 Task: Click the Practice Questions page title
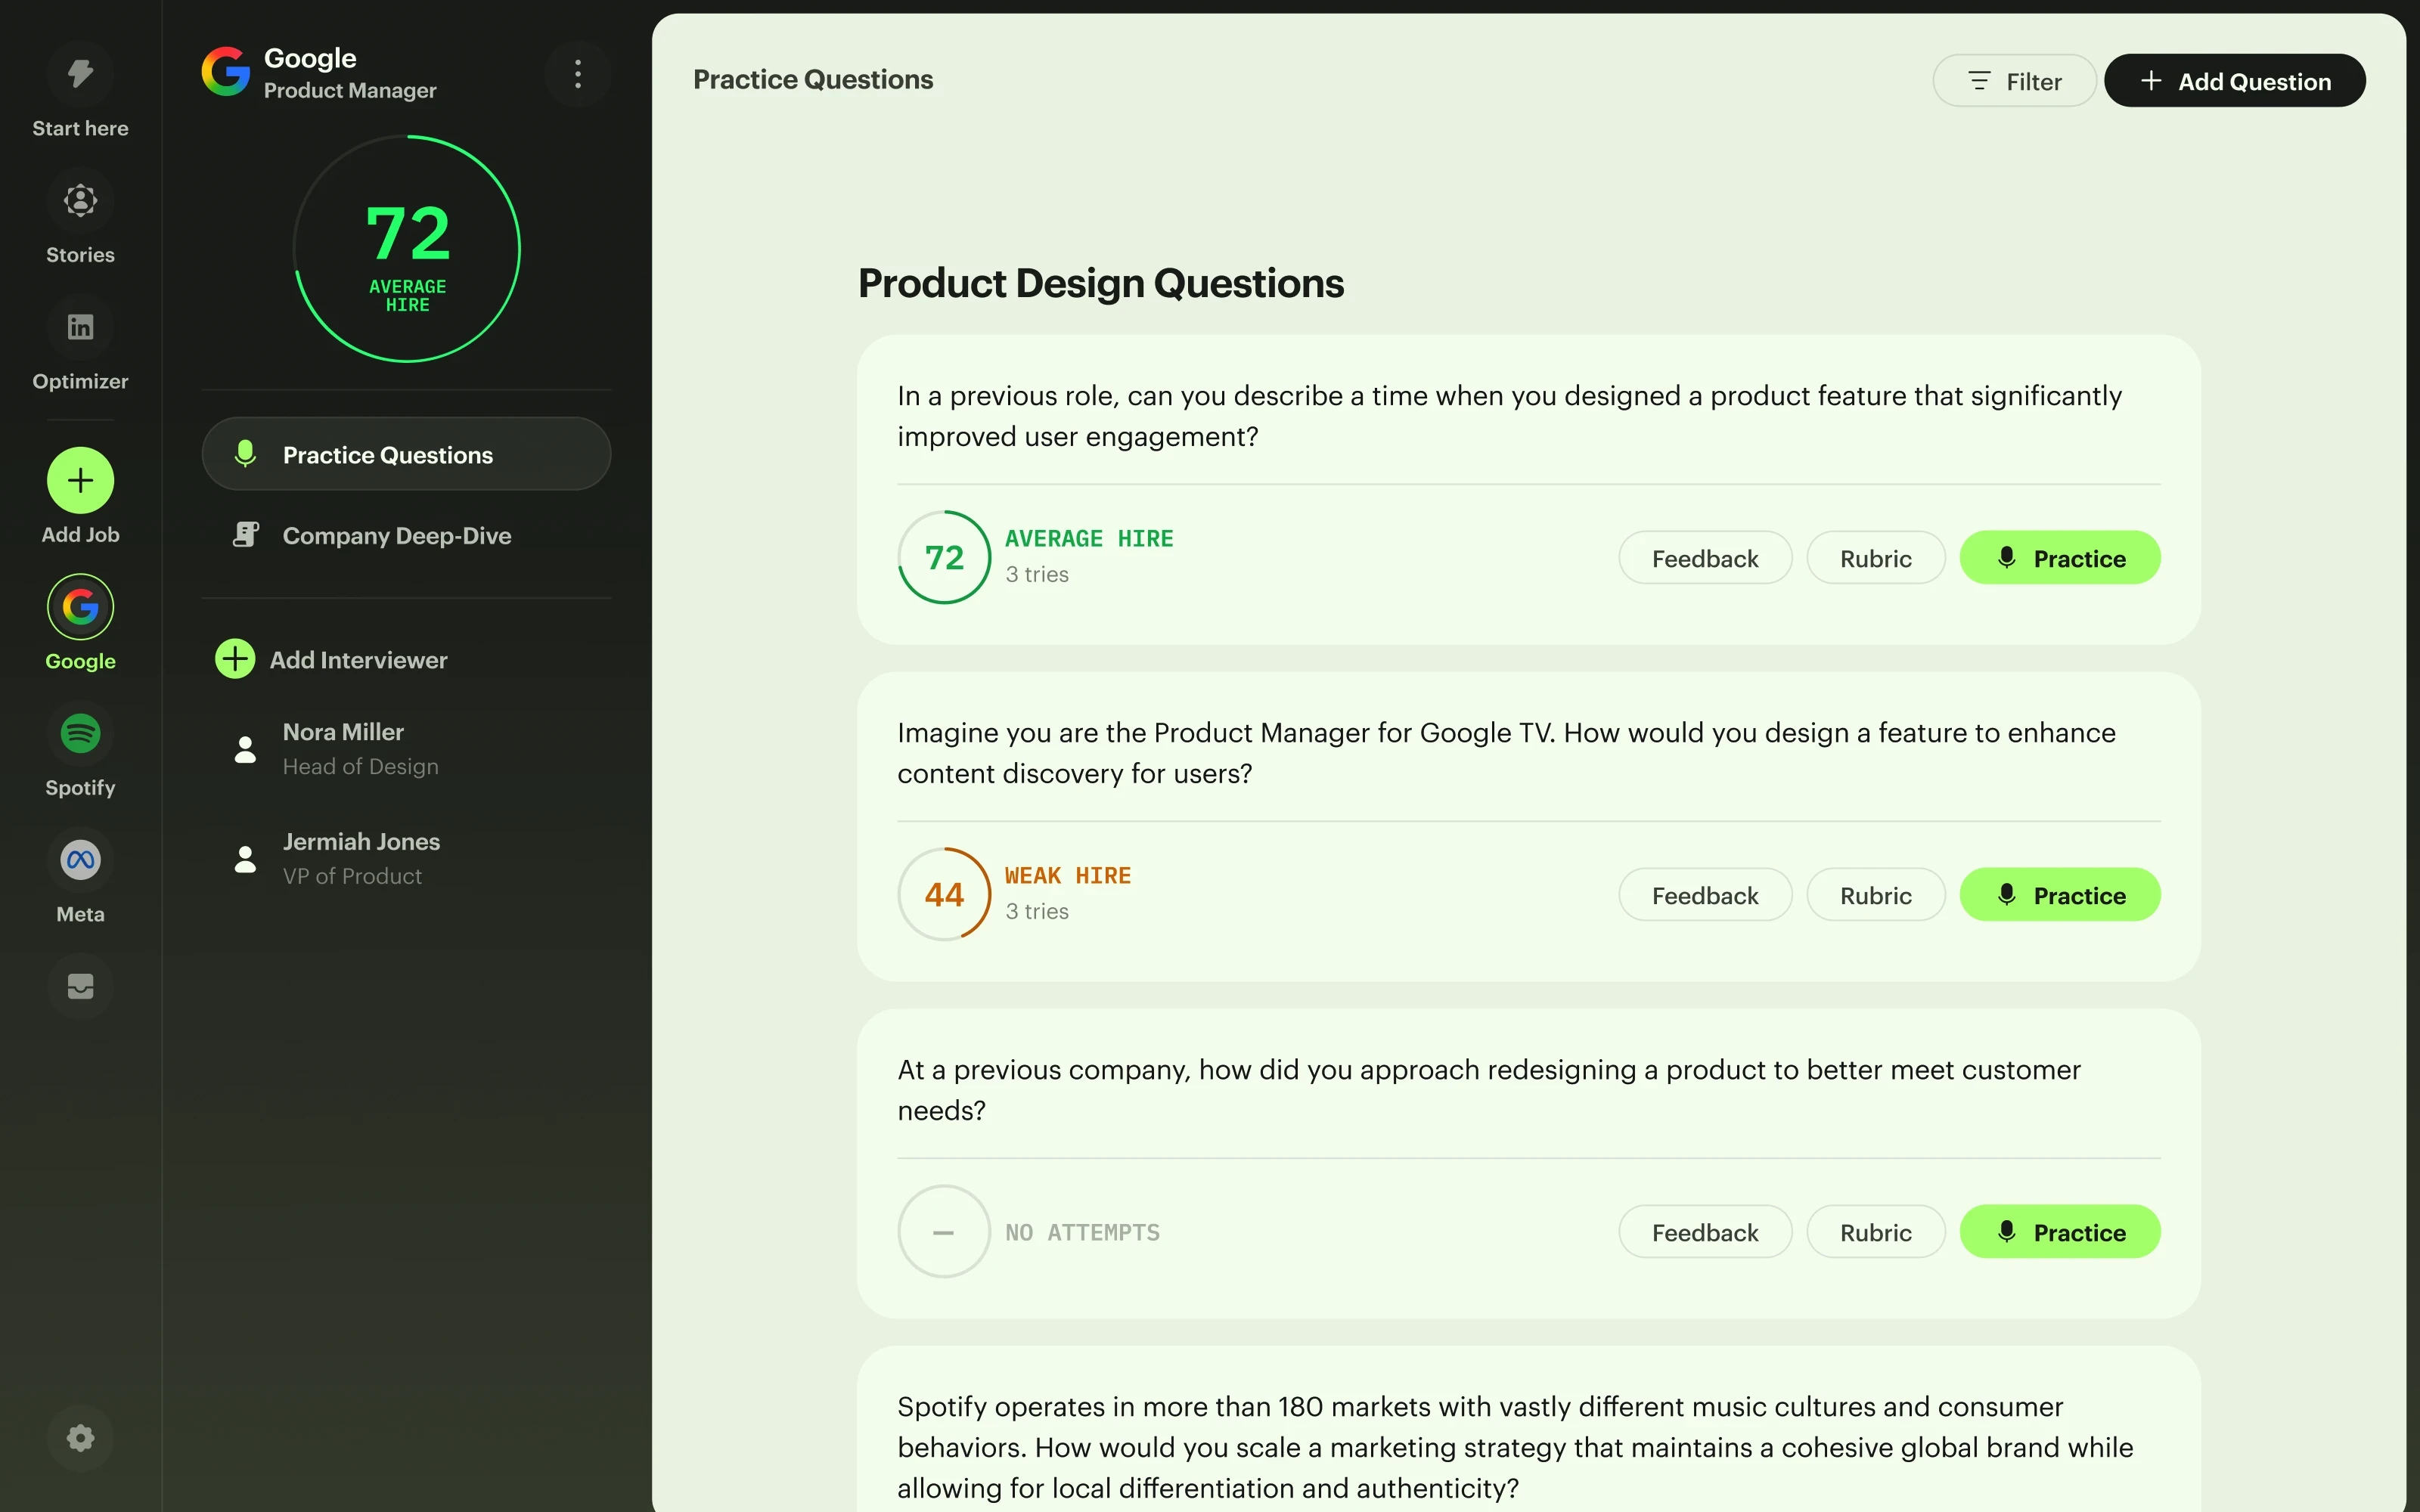[x=812, y=80]
